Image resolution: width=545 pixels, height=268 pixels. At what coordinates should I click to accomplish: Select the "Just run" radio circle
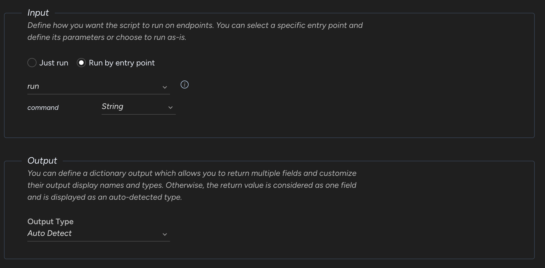tap(32, 63)
